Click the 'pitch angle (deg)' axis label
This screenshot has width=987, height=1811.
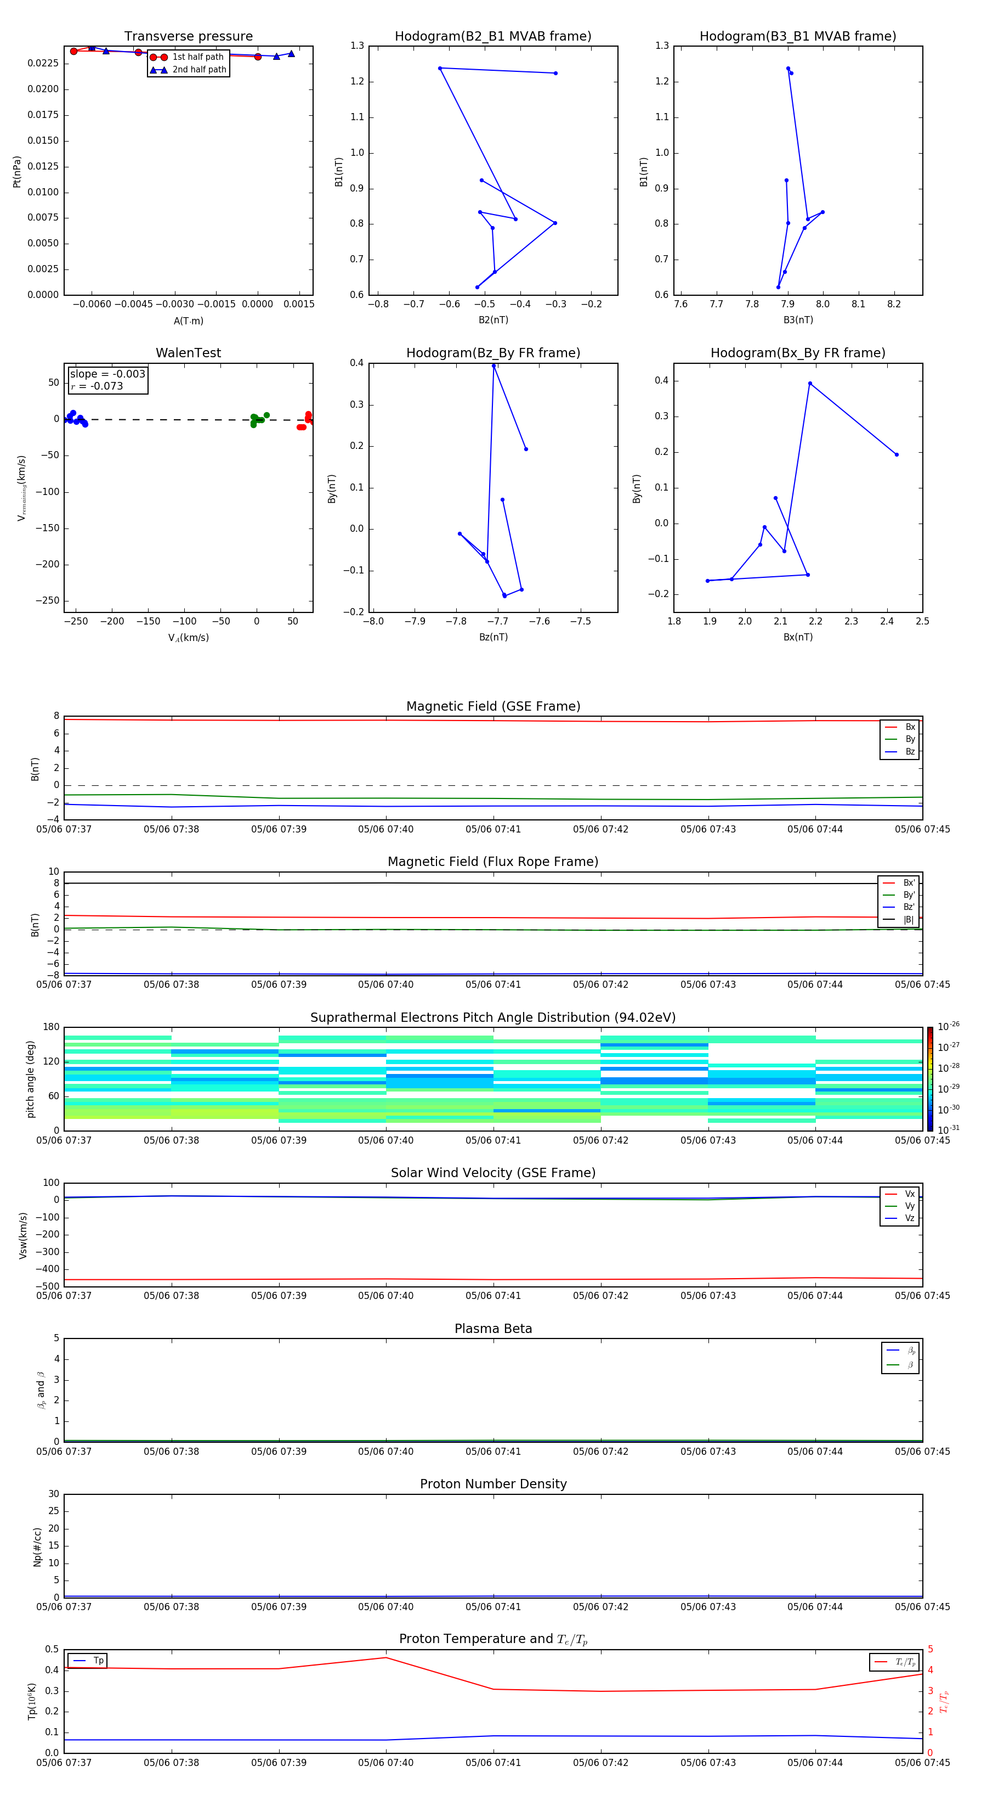[x=30, y=1079]
